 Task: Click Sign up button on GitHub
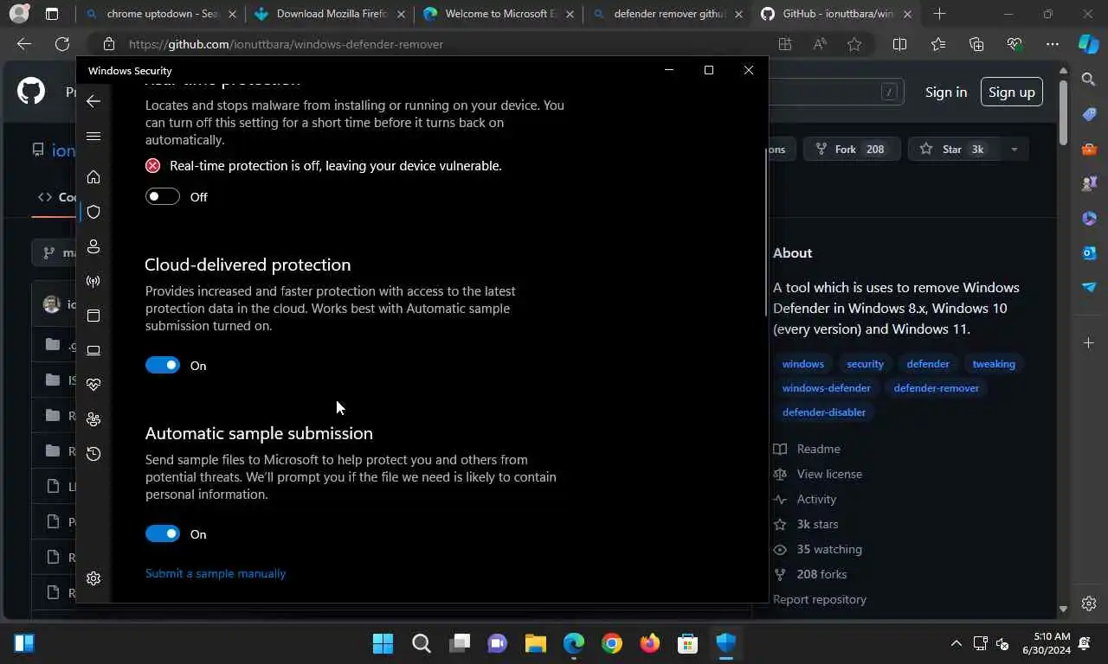pyautogui.click(x=1011, y=92)
